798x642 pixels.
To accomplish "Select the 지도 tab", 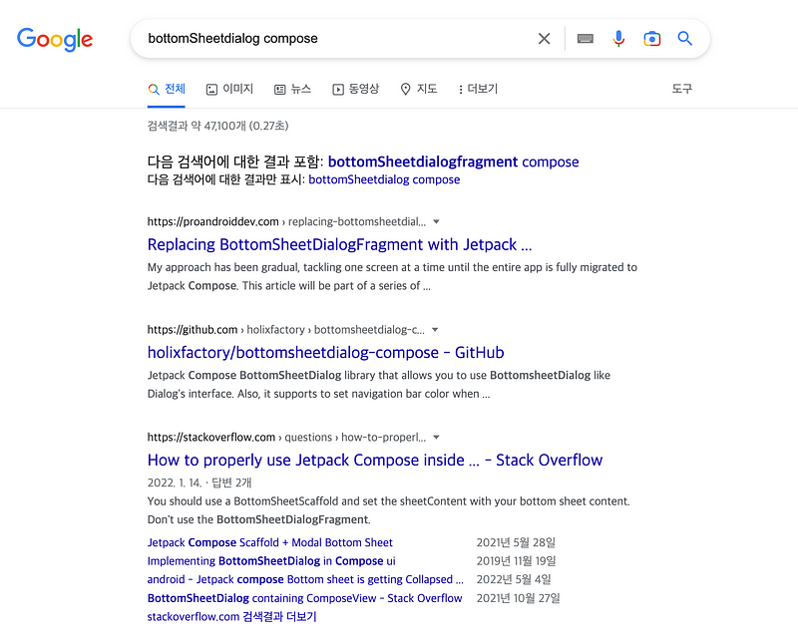I will coord(419,89).
